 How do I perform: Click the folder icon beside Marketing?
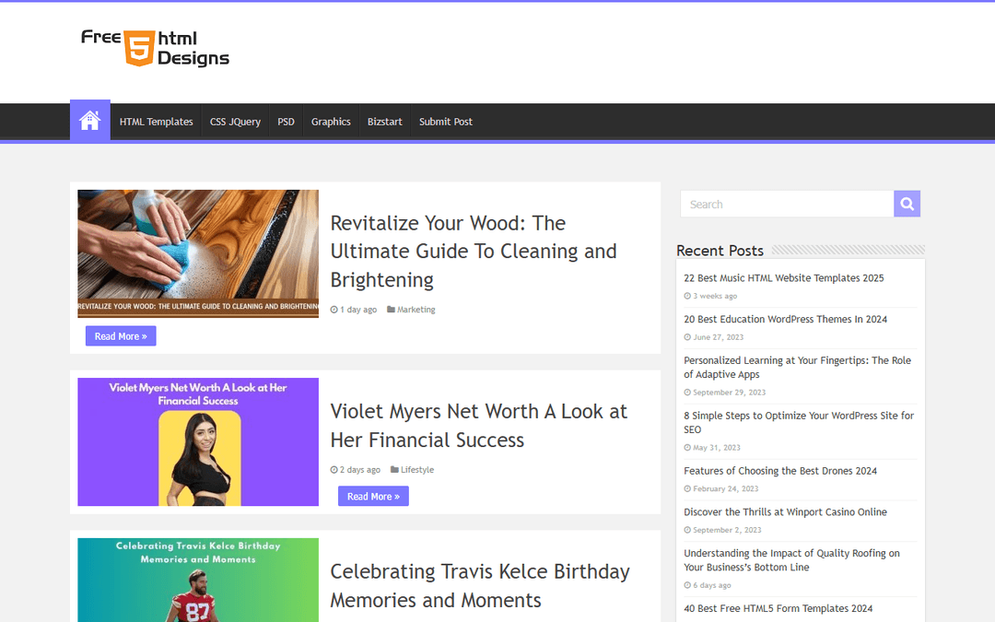point(391,310)
